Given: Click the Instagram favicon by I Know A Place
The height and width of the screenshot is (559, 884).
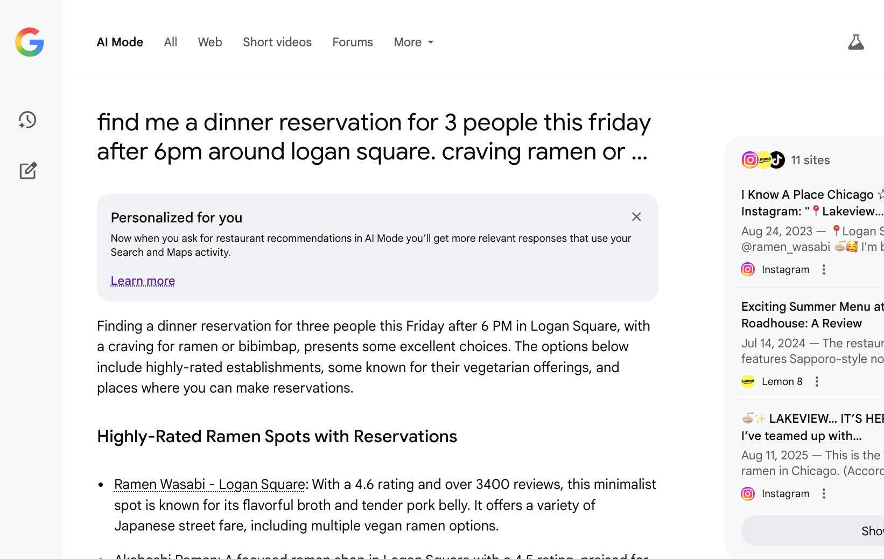Looking at the screenshot, I should pyautogui.click(x=748, y=269).
